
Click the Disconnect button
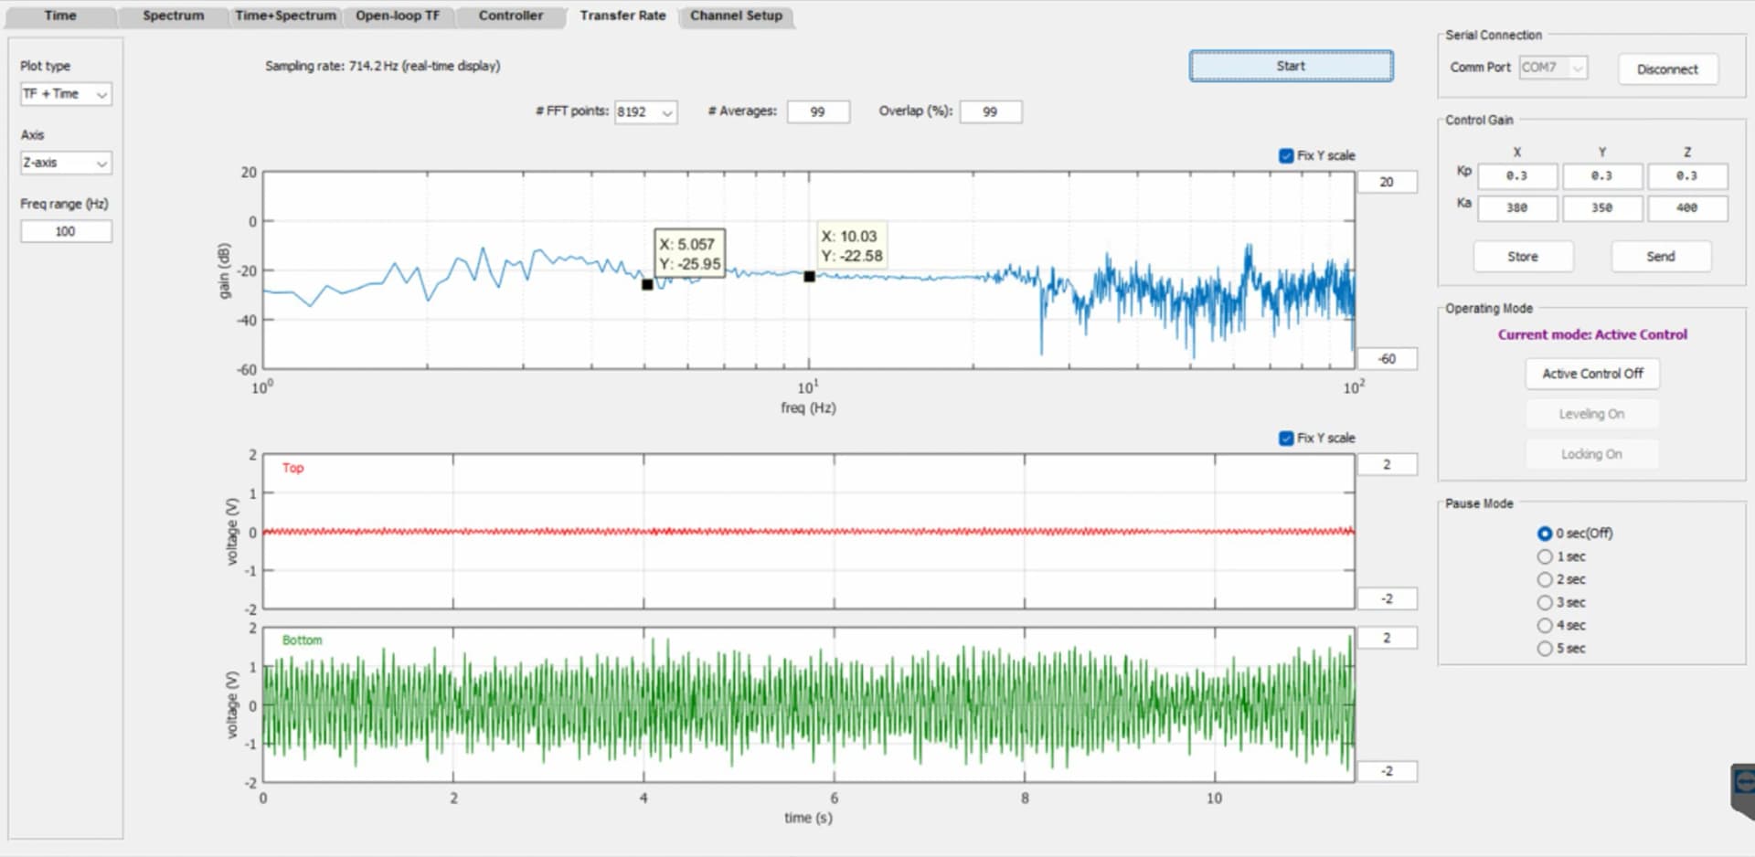(1667, 69)
